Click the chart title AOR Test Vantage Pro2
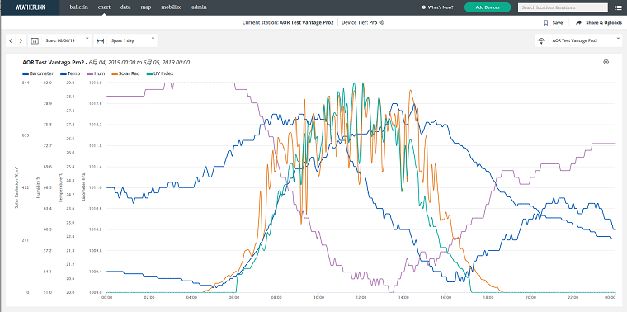The width and height of the screenshot is (627, 312). pyautogui.click(x=54, y=63)
